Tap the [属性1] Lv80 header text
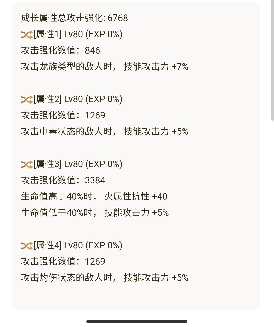 pos(78,34)
